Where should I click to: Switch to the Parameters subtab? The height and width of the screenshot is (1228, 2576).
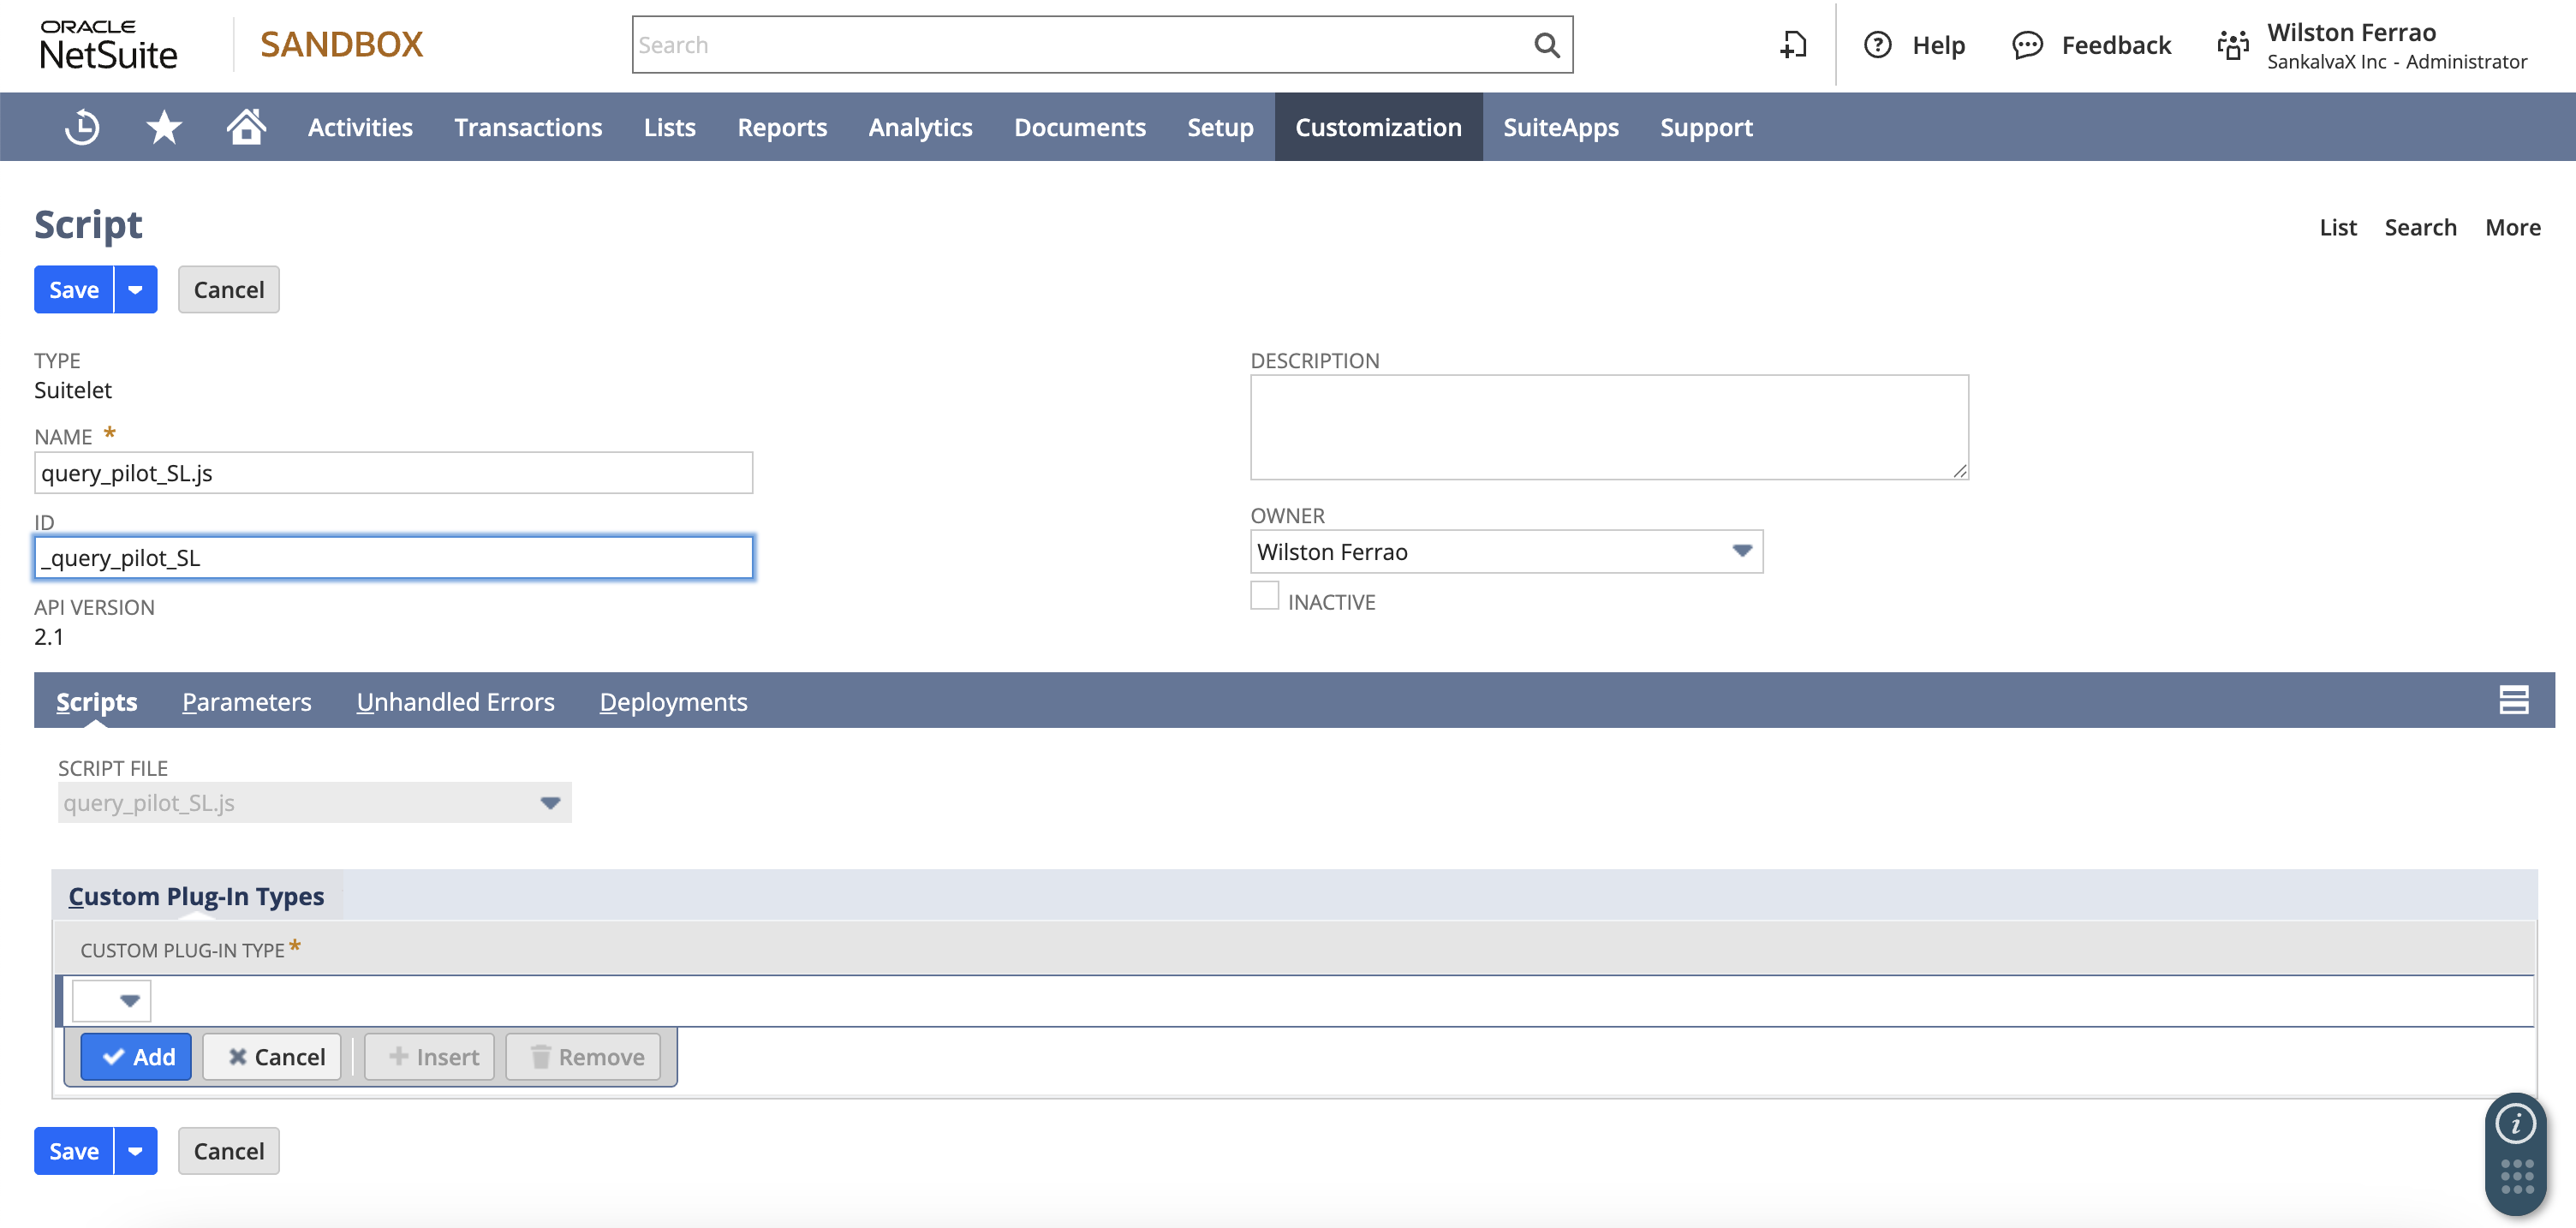[x=247, y=701]
